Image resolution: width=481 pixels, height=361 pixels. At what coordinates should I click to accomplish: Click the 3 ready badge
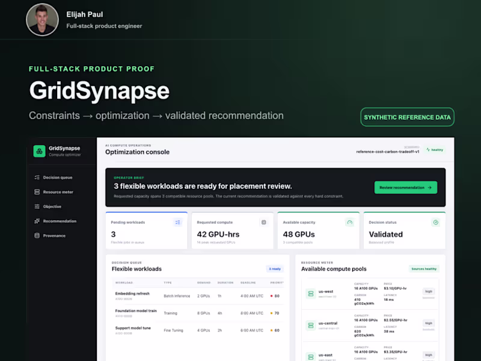[x=275, y=269]
